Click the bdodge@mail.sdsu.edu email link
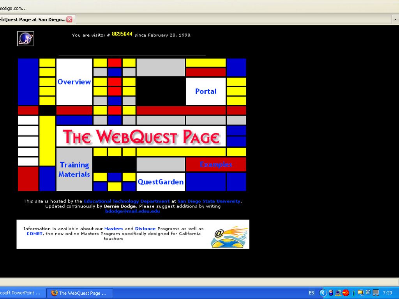The image size is (399, 299). [132, 211]
